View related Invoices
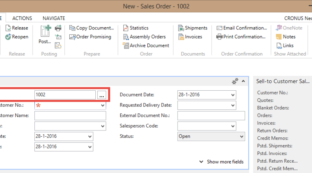Image resolution: width=312 pixels, height=173 pixels. tap(190, 37)
